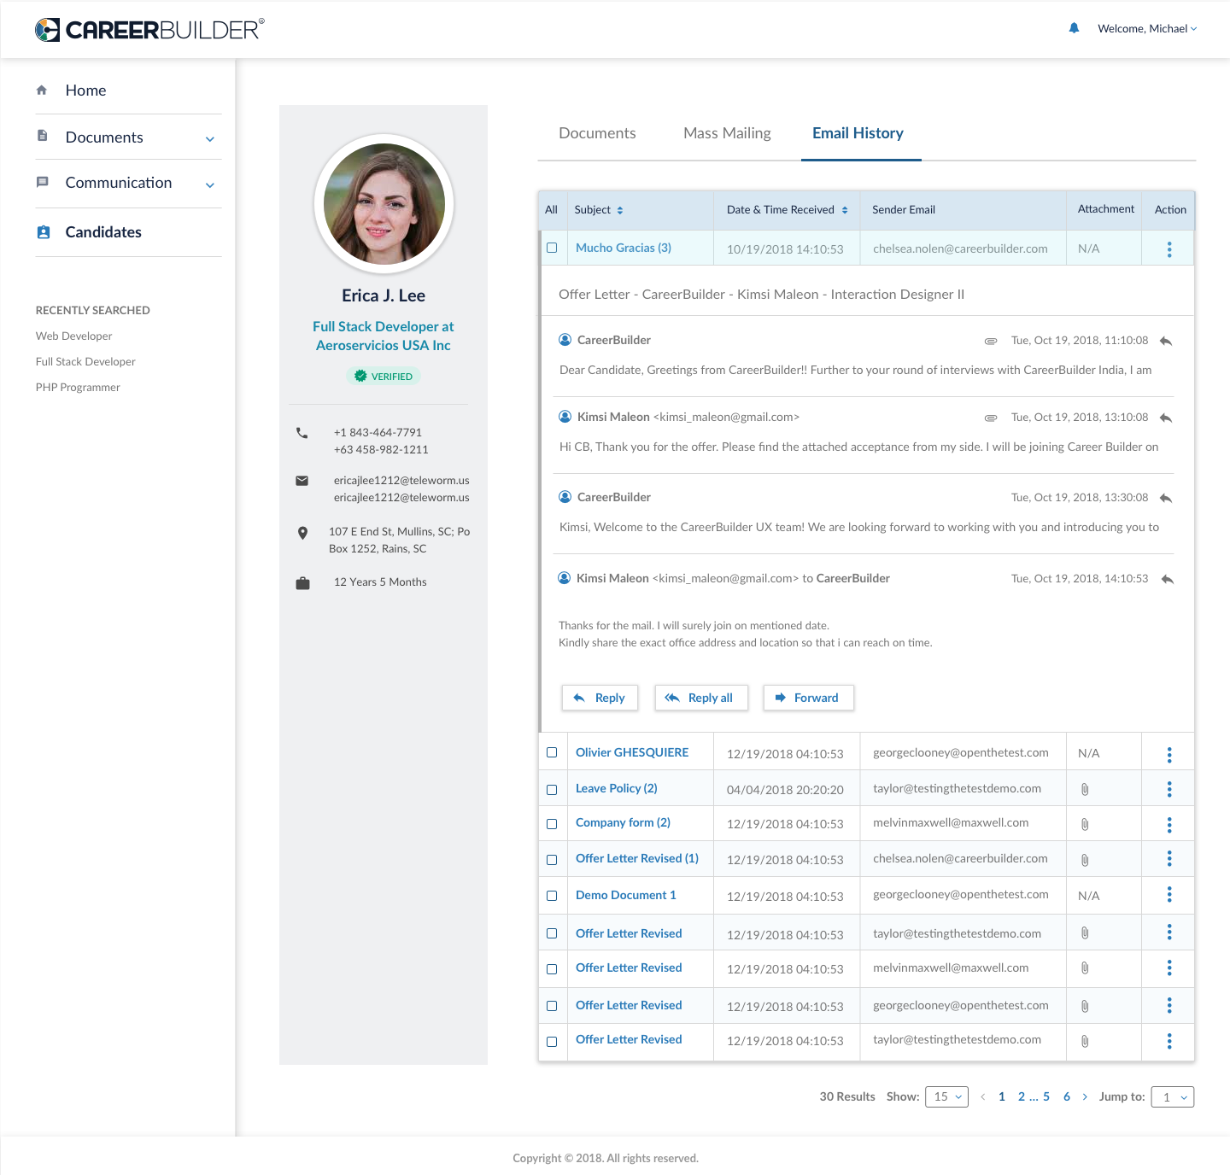This screenshot has width=1230, height=1175.
Task: Open the Demo Document 1 email link
Action: coord(626,895)
